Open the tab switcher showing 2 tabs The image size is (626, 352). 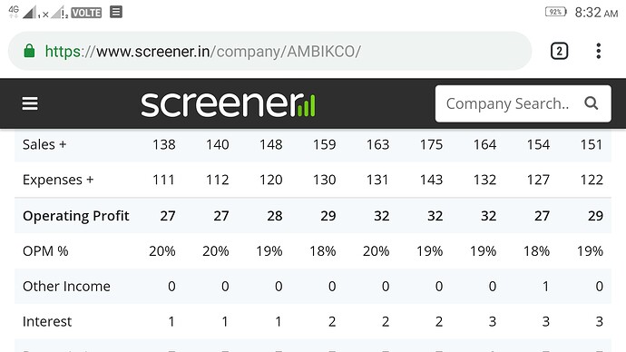(559, 51)
